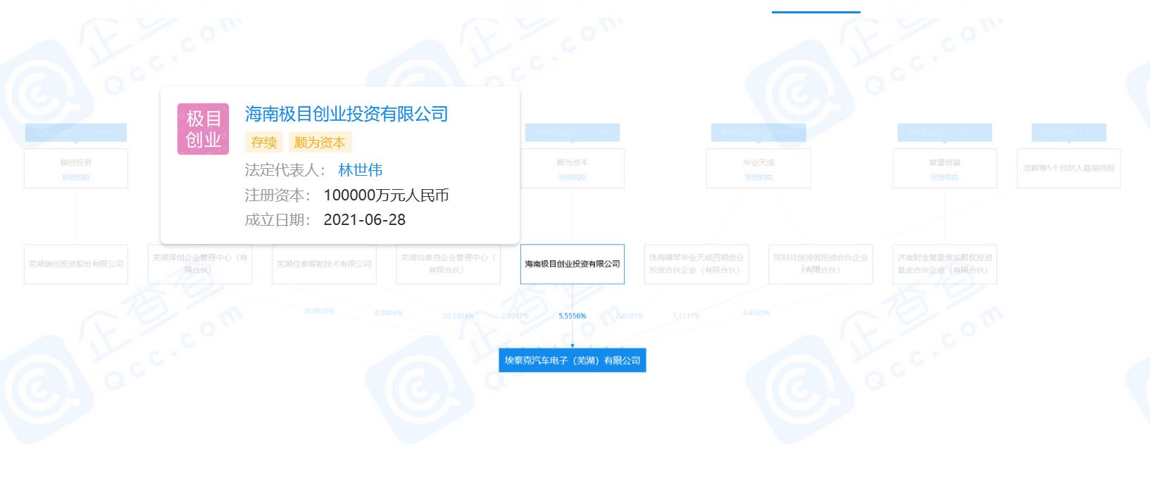The image size is (1150, 488).
Task: Select the 深圳共创鸿信投资合伙企业 node
Action: click(x=820, y=264)
